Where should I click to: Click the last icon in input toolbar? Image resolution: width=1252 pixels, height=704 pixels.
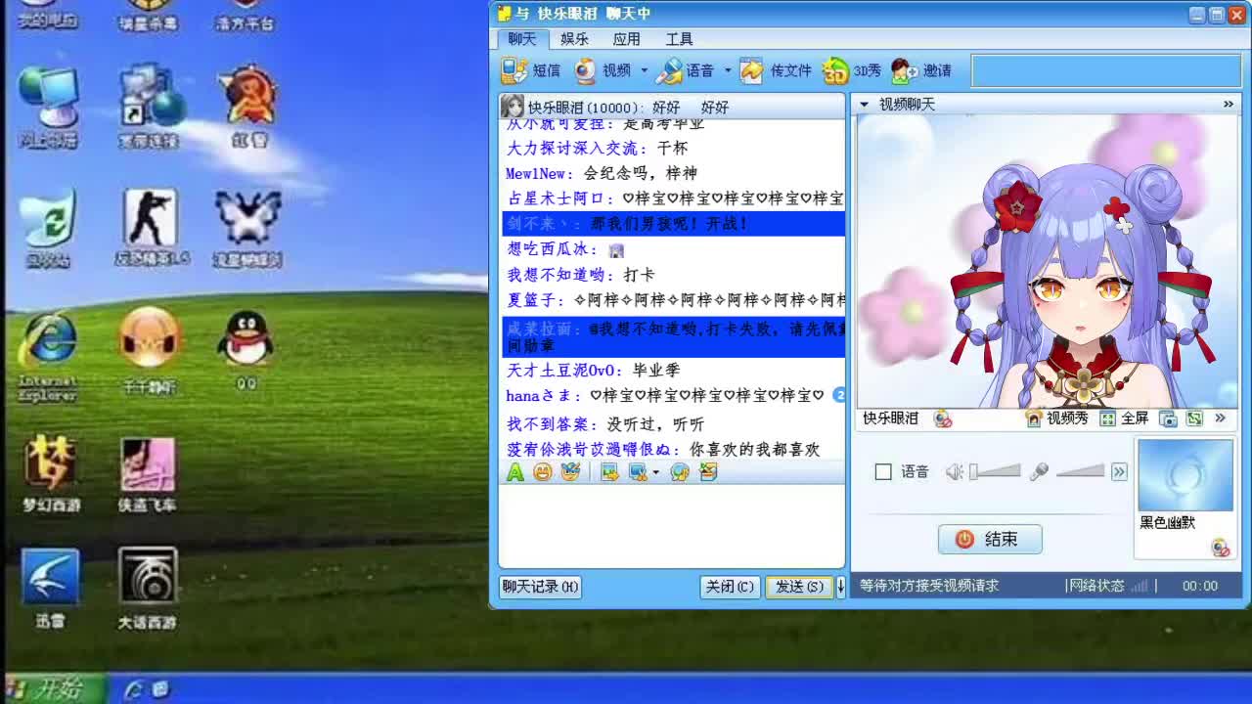pyautogui.click(x=709, y=472)
